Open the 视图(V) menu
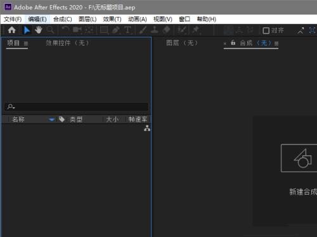Image resolution: width=317 pixels, height=237 pixels. 163,19
